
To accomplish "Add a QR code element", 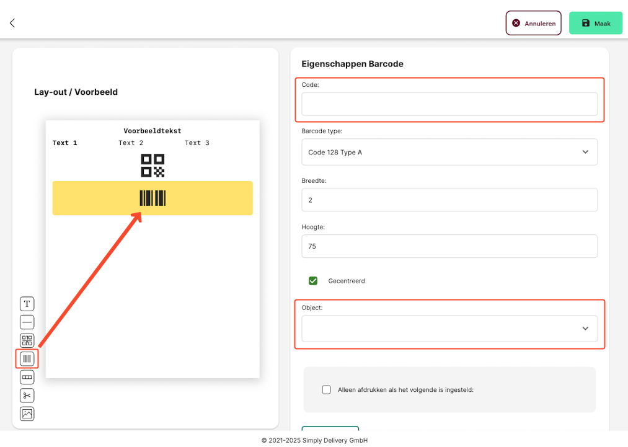I will pyautogui.click(x=27, y=340).
